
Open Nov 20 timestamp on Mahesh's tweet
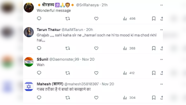108,84
